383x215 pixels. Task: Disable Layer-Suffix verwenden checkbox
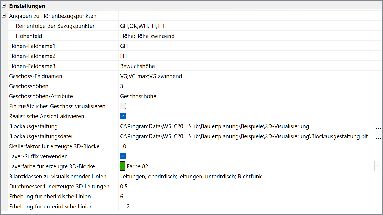click(123, 156)
